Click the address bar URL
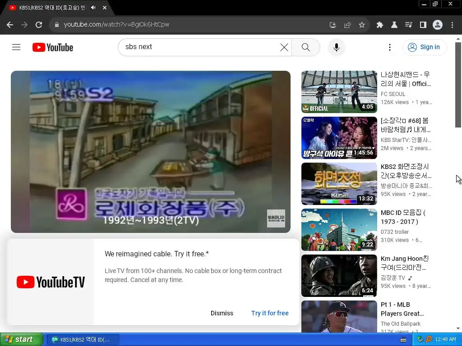Image resolution: width=462 pixels, height=346 pixels. point(116,24)
